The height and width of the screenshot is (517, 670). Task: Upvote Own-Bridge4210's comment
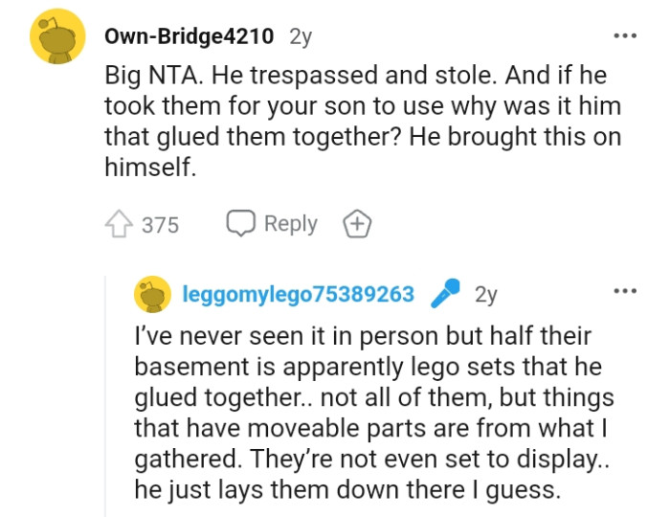(x=121, y=225)
